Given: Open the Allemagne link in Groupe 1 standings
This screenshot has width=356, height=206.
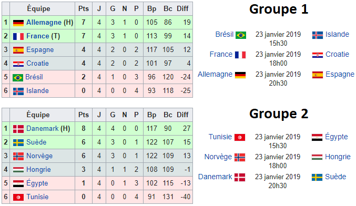Looking at the screenshot, I should coord(44,22).
